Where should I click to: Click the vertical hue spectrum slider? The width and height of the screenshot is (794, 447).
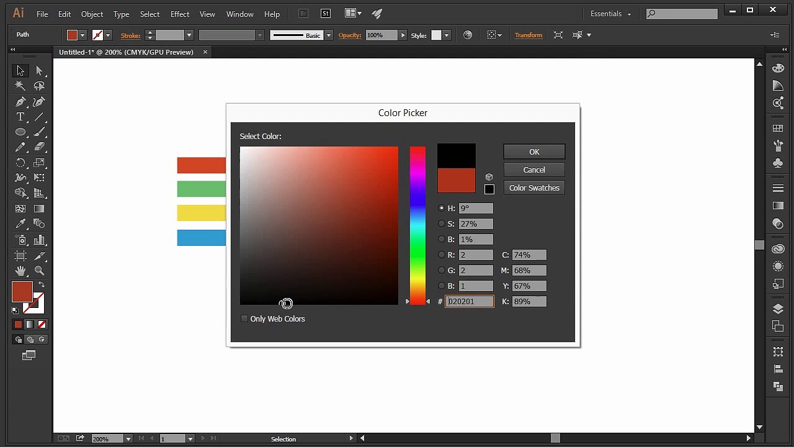[417, 225]
